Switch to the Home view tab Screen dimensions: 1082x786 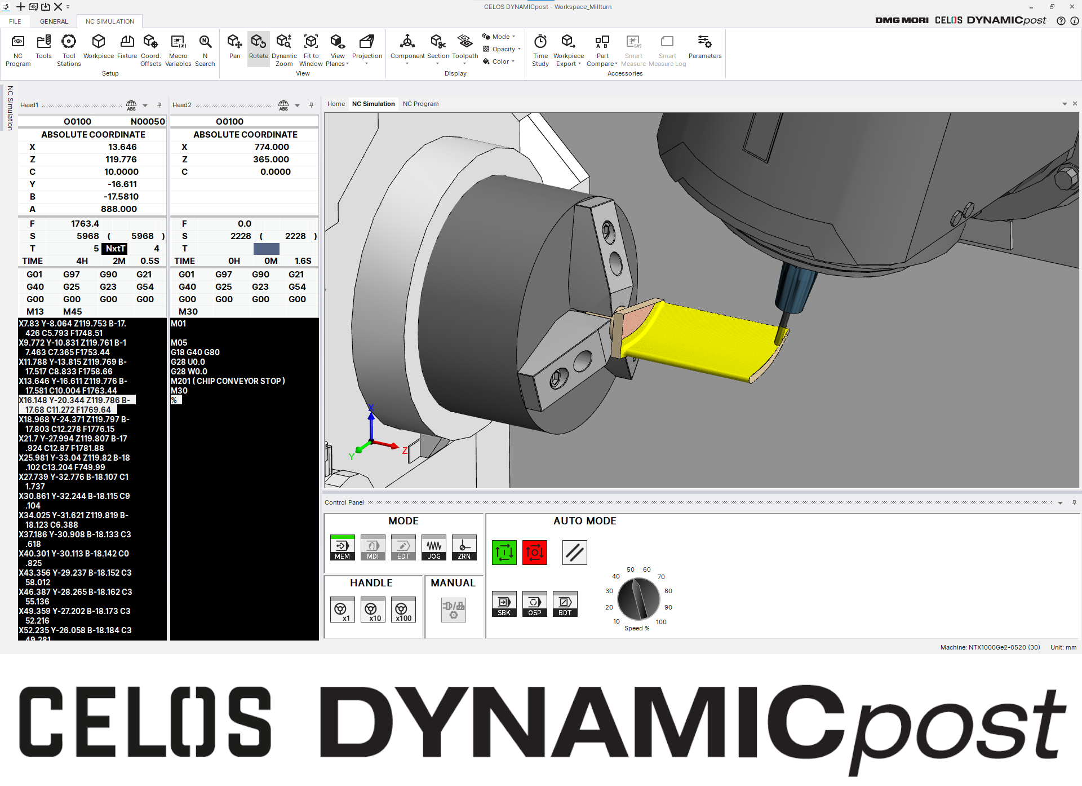coord(336,104)
